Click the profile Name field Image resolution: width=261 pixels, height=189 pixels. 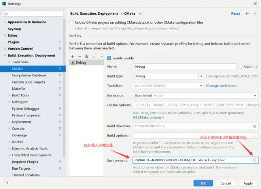point(185,66)
